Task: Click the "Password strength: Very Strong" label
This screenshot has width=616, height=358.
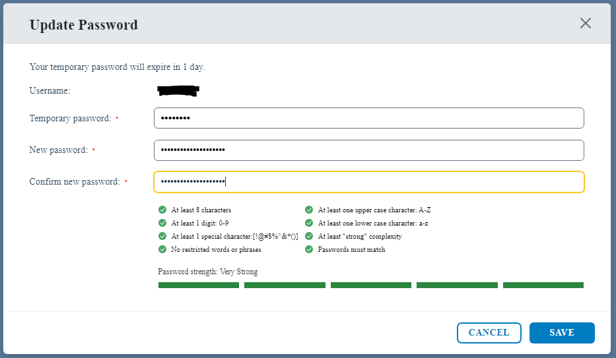Action: (208, 272)
